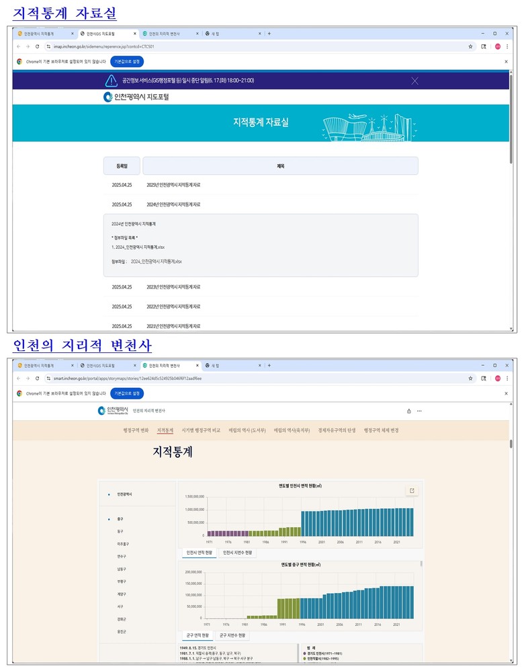524x671 pixels.
Task: Bookmark the 지적통계 자료실 page with star
Action: [x=470, y=46]
